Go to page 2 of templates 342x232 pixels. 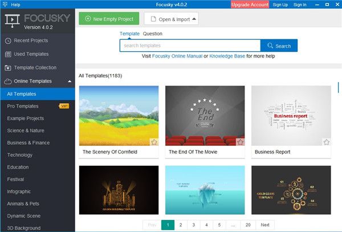(181, 225)
